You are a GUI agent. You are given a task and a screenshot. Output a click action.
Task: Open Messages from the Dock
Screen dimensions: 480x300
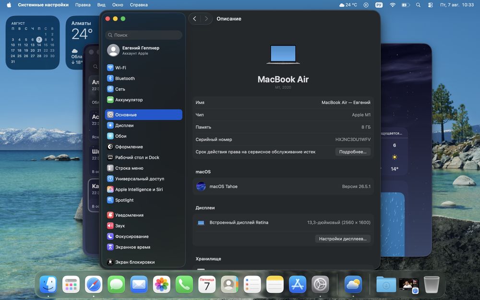pyautogui.click(x=116, y=284)
